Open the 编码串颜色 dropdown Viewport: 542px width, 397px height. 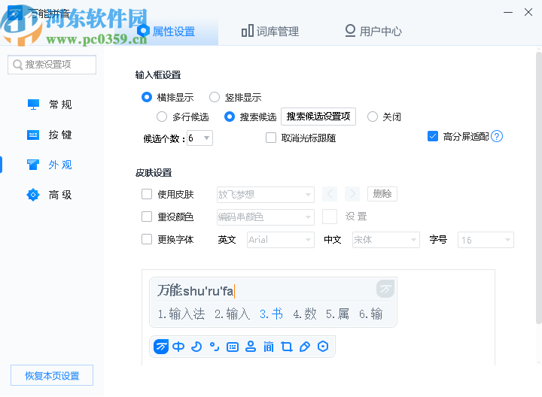[266, 217]
